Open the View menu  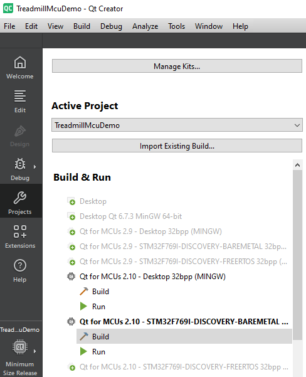click(x=56, y=26)
